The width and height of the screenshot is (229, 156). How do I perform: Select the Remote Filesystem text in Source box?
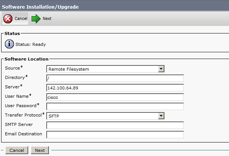tap(69, 69)
